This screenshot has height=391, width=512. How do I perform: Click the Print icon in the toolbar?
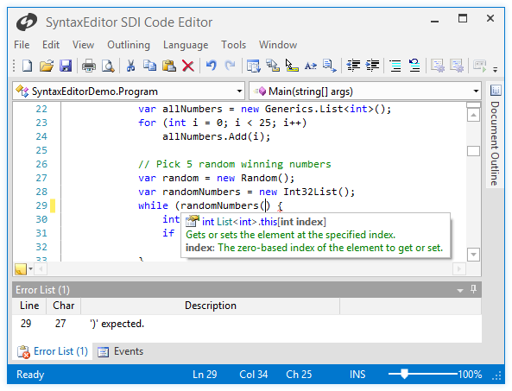point(88,66)
